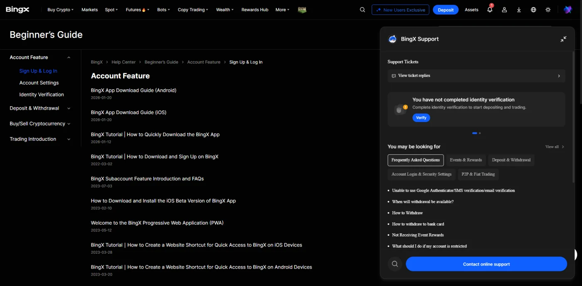Minimize the BingX Support panel

(563, 39)
